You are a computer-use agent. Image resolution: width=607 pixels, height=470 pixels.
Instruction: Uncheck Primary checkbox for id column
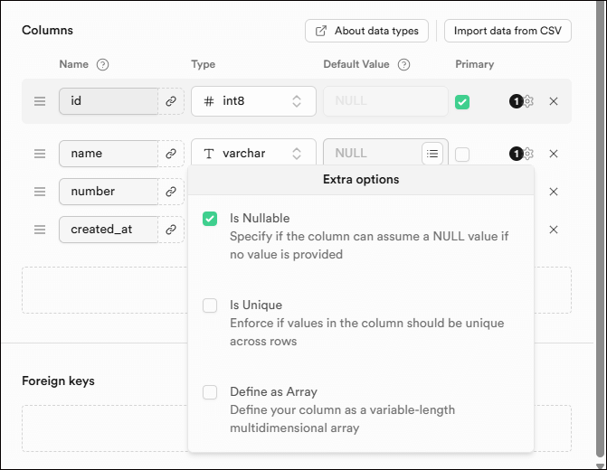[x=462, y=102]
